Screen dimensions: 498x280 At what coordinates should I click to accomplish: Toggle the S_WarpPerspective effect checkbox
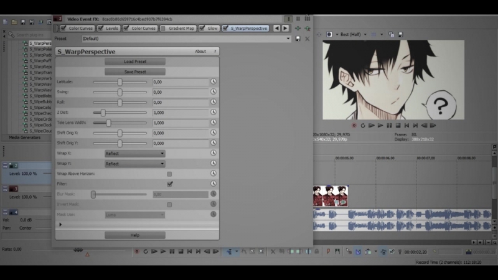(x=225, y=28)
